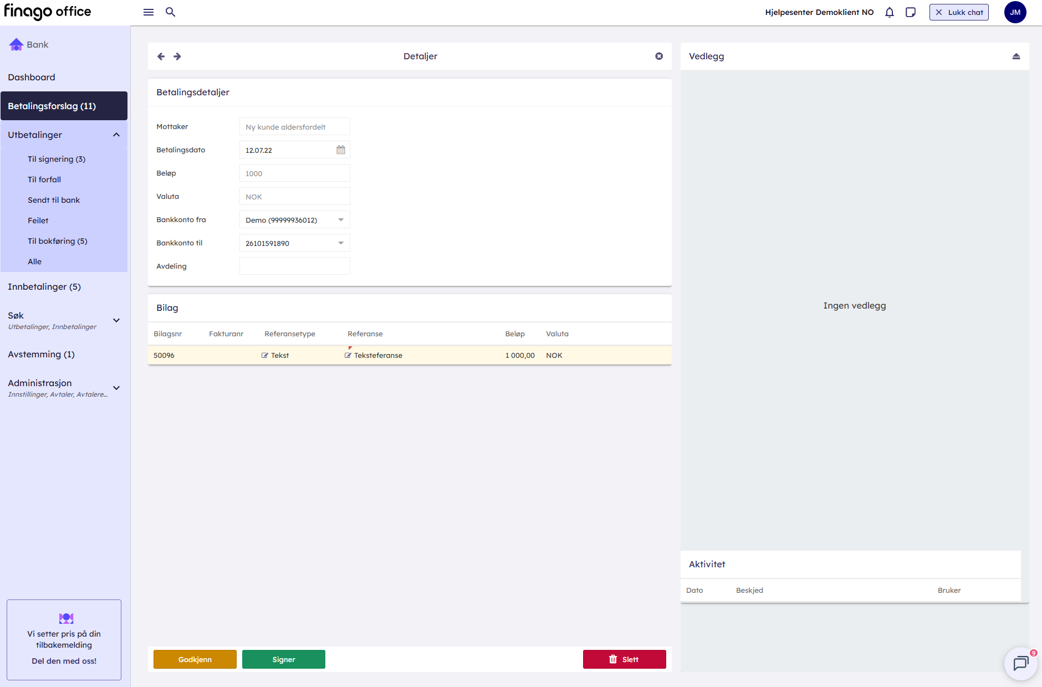Edit the Teksteferanse reference icon
This screenshot has height=687, width=1042.
coord(348,356)
